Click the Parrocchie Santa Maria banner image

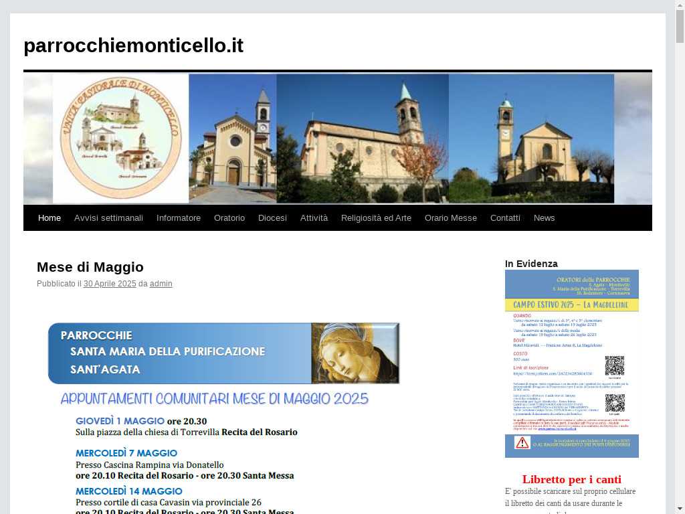point(223,353)
